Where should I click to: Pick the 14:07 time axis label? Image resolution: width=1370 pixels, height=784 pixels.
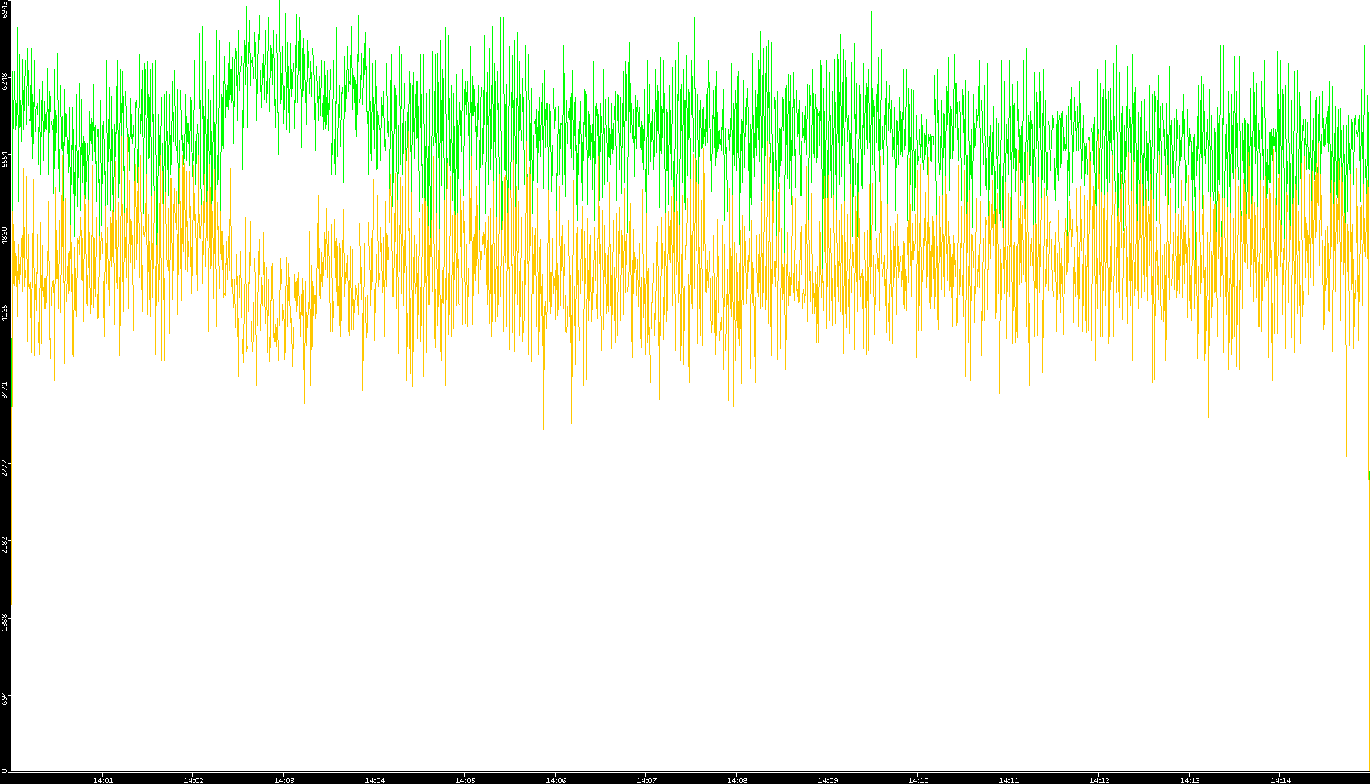646,780
